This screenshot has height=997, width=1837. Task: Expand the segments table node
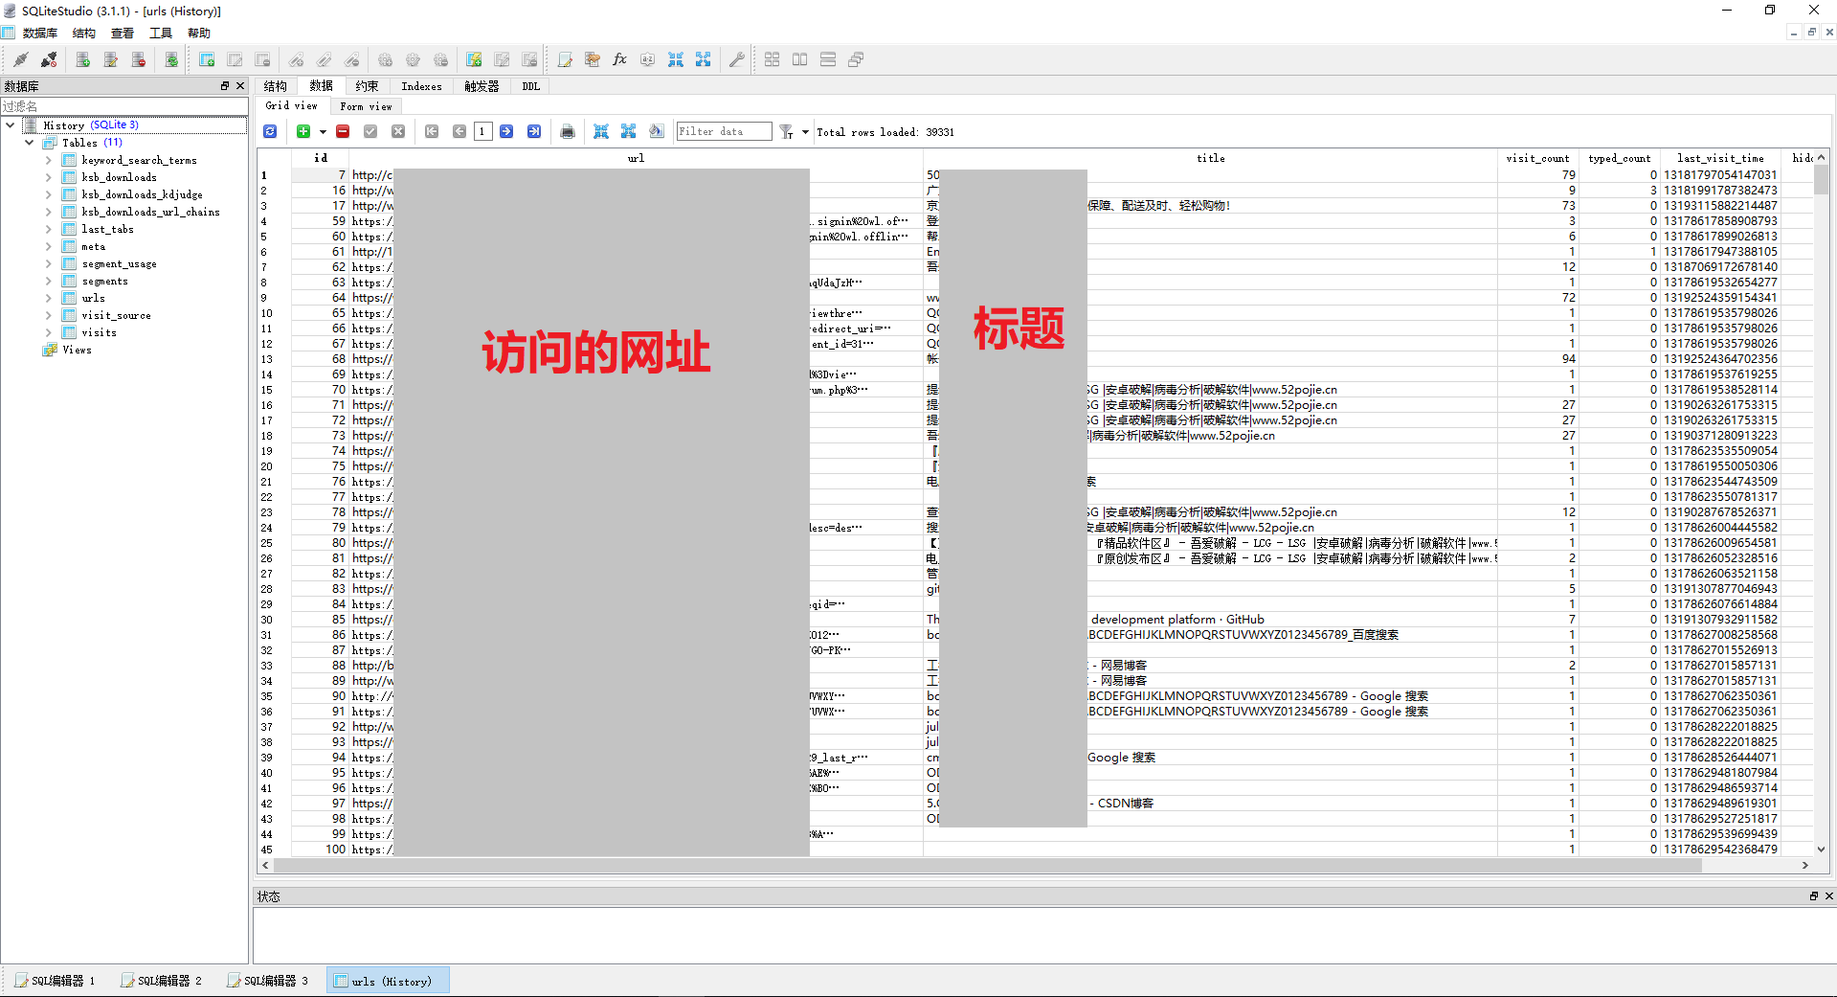tap(49, 281)
